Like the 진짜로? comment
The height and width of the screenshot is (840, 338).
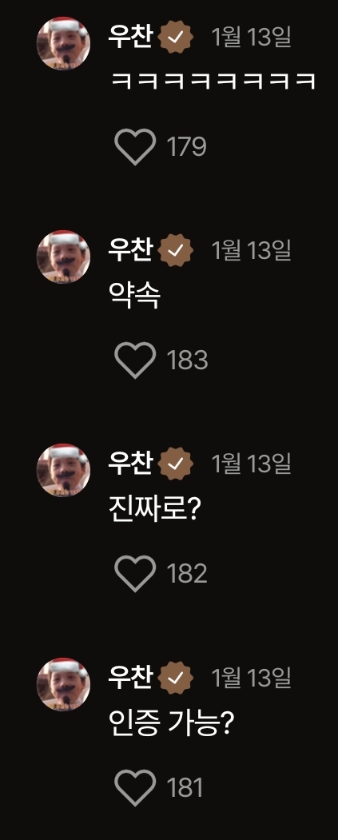point(135,573)
